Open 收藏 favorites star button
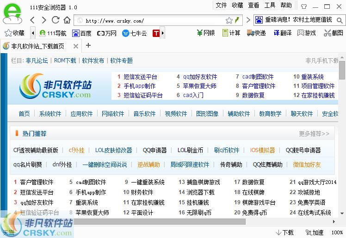The image size is (346, 238). (x=14, y=33)
